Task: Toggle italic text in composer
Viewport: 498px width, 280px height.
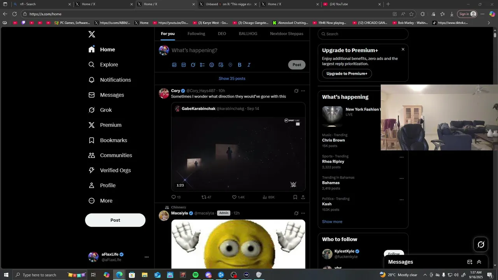Action: click(x=249, y=65)
